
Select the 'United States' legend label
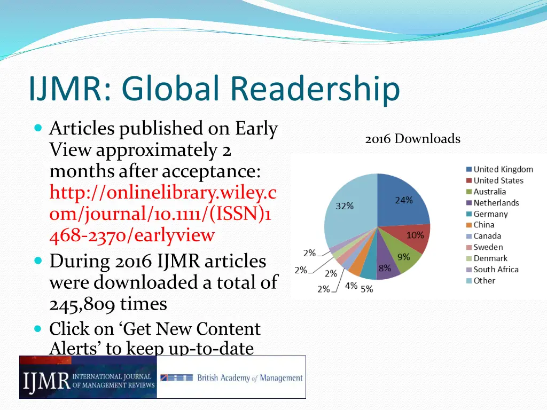point(498,180)
